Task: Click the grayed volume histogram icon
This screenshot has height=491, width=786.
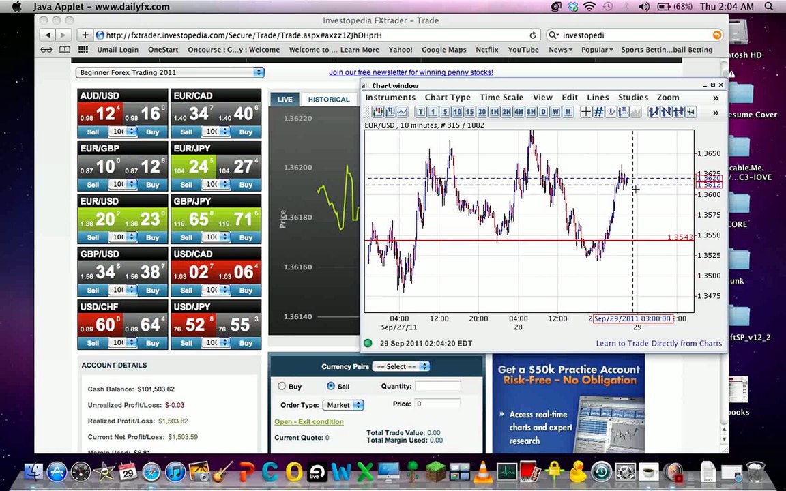Action: pyautogui.click(x=636, y=112)
